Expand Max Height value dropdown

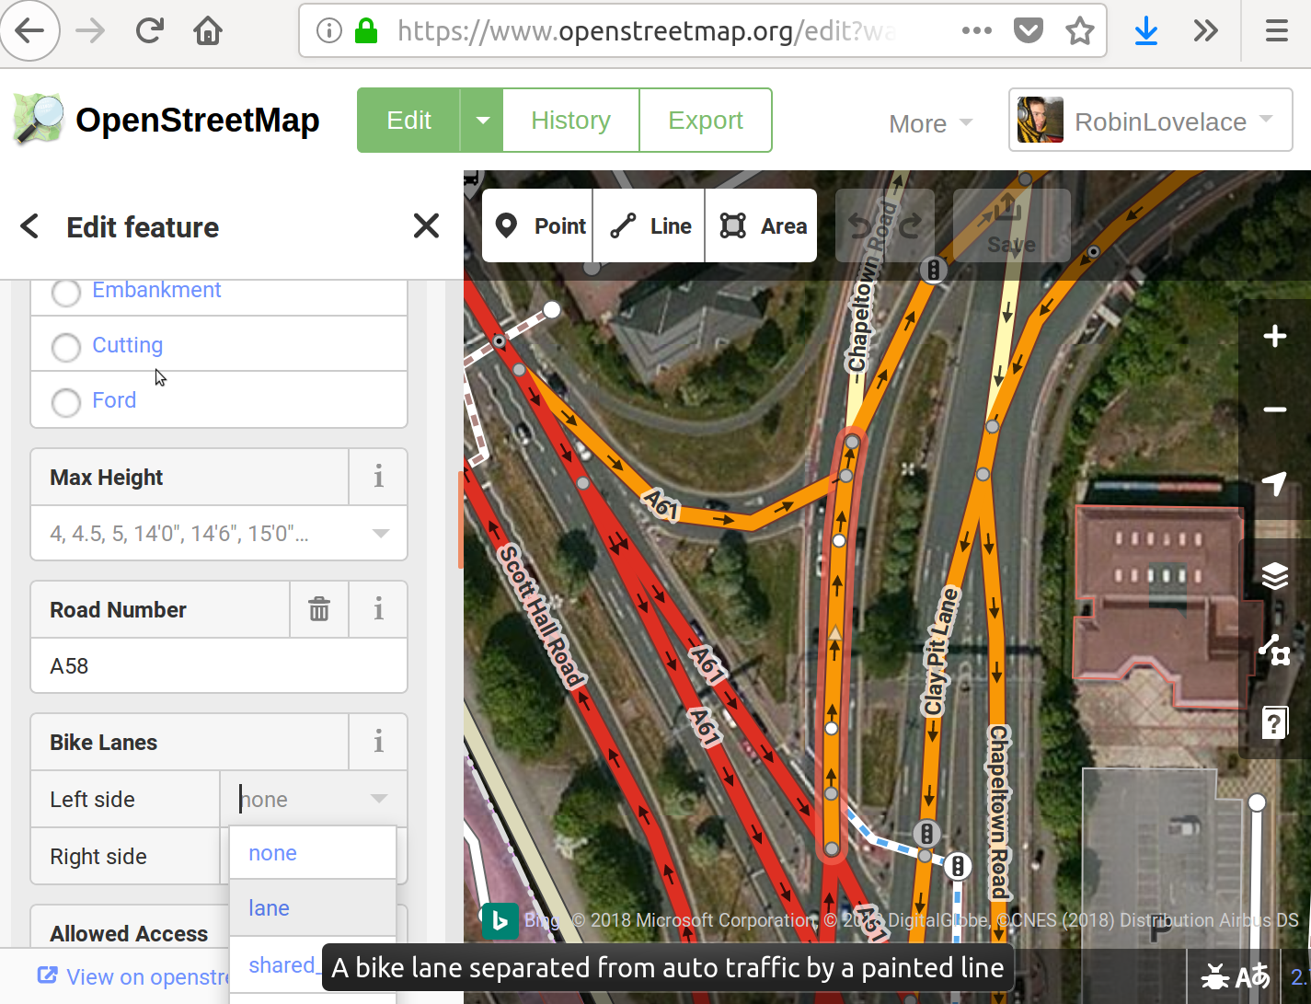pyautogui.click(x=380, y=534)
